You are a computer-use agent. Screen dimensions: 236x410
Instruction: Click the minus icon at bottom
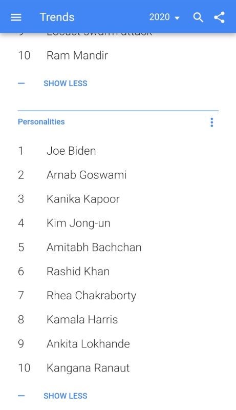tap(21, 396)
